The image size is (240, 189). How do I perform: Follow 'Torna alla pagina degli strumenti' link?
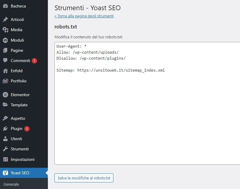(x=84, y=16)
